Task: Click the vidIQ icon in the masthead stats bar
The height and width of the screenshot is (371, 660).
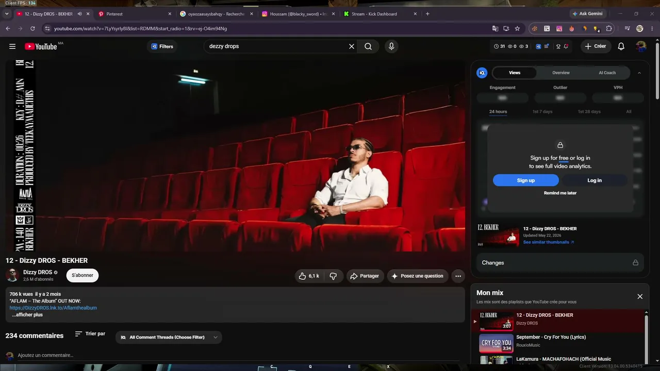Action: coord(538,46)
